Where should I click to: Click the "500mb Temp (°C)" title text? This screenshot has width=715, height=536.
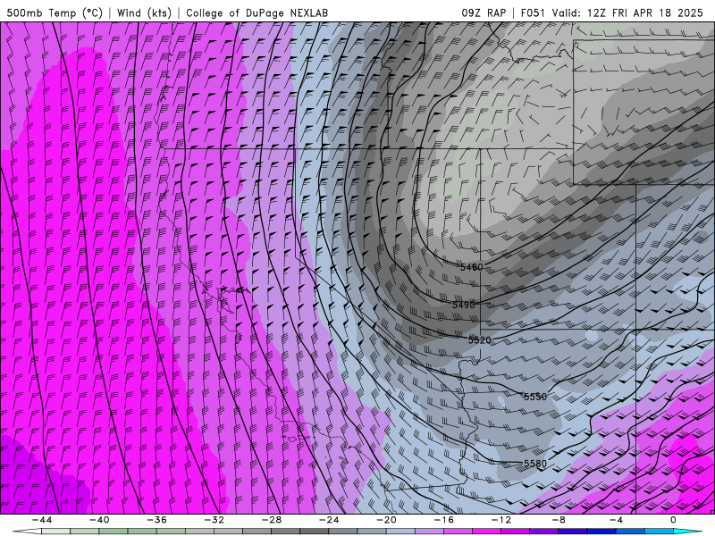(x=55, y=13)
